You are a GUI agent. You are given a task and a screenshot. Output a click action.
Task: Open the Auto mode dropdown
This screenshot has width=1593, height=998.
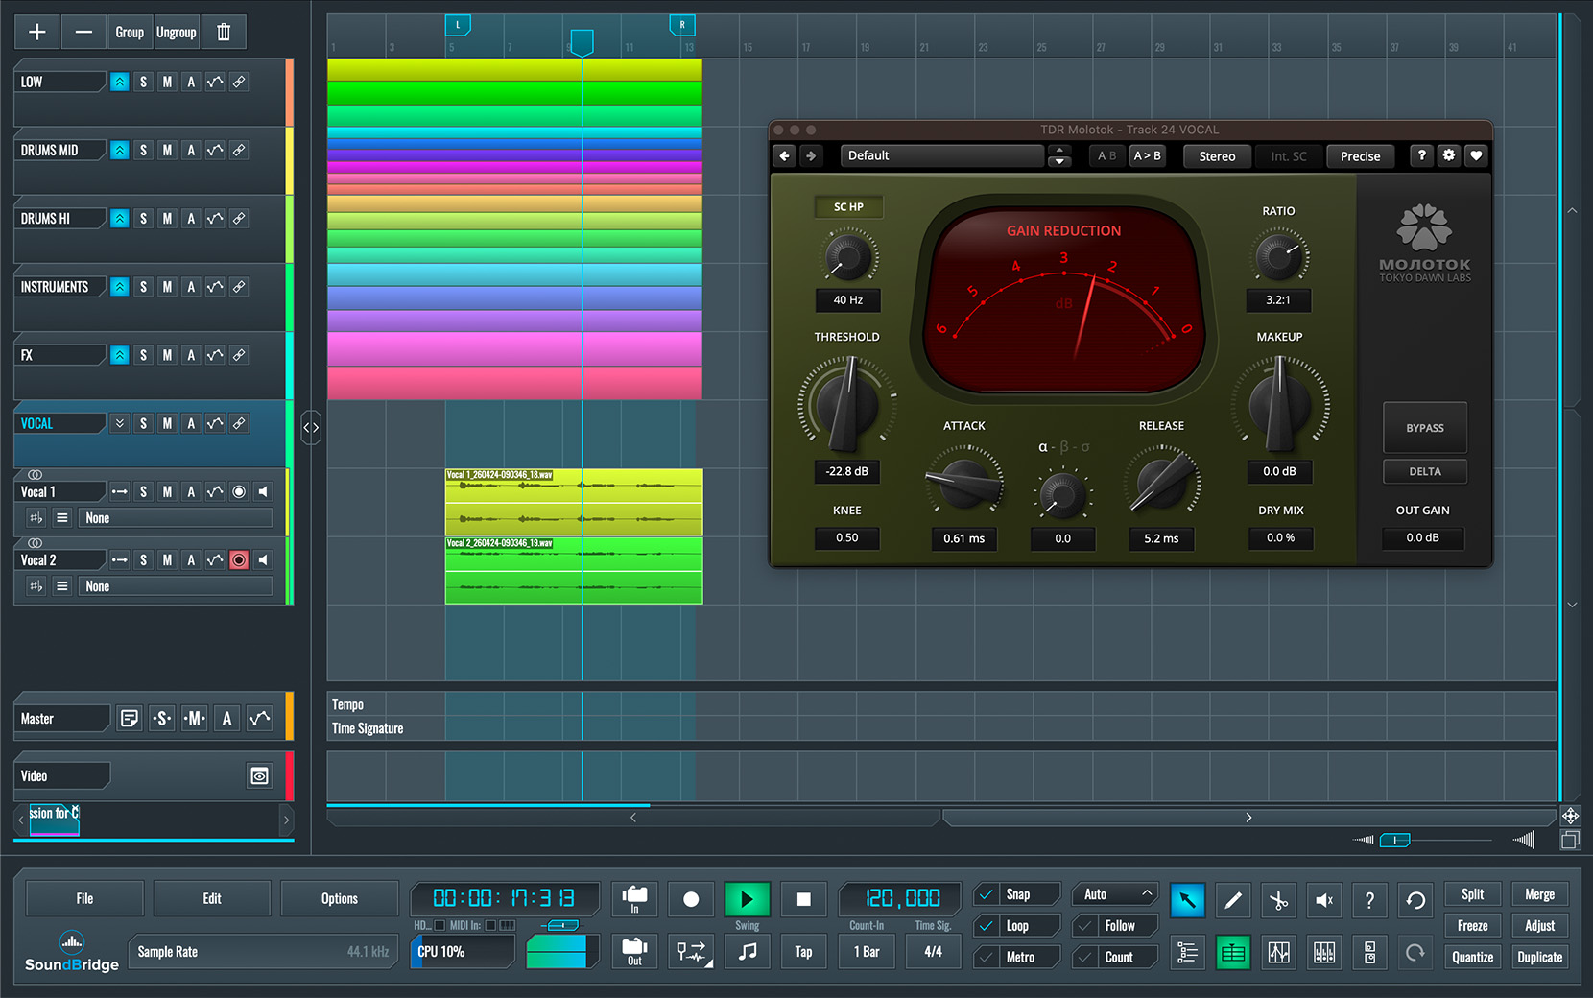[x=1115, y=894]
